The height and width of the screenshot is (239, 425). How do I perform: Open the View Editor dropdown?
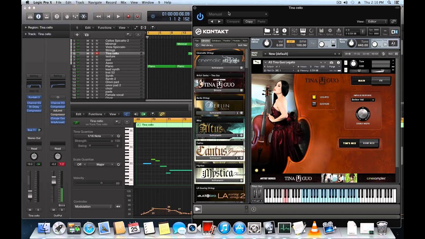click(377, 22)
